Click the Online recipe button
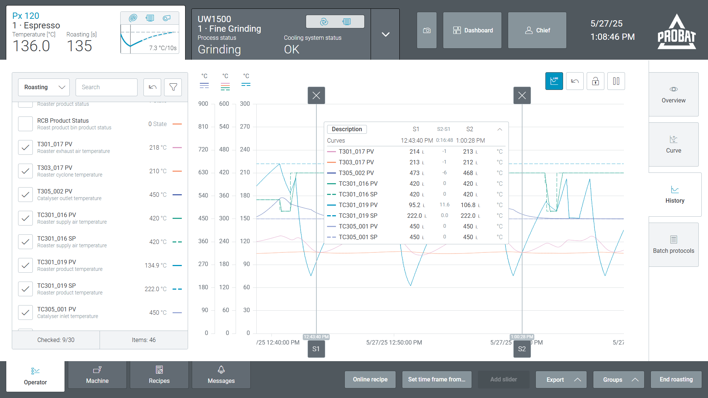The image size is (708, 398). coord(370,380)
